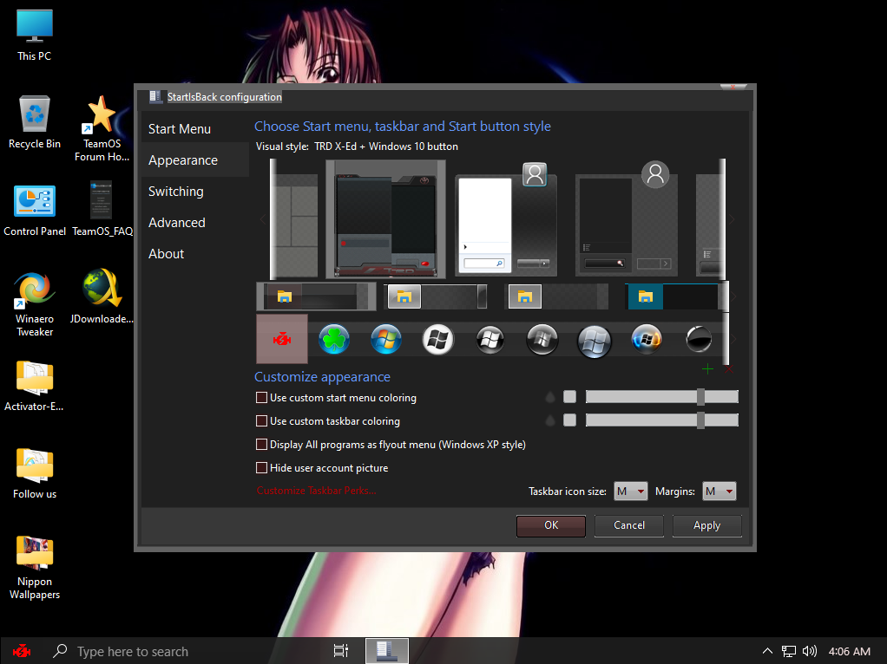
Task: Open the Recycle Bin desktop icon
Action: point(35,114)
